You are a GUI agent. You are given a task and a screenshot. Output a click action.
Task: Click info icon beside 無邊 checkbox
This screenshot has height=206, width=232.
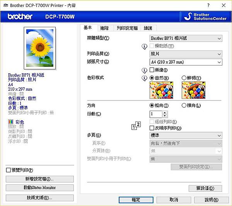coord(144,70)
